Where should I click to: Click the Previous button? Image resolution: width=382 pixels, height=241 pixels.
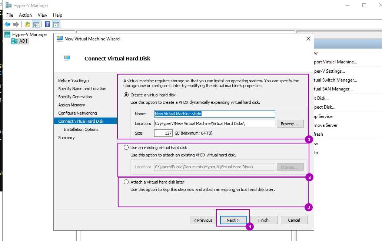(x=203, y=220)
